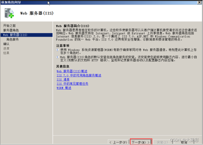Click the 注意事项 heading
The height and width of the screenshot is (145, 203).
click(x=63, y=46)
